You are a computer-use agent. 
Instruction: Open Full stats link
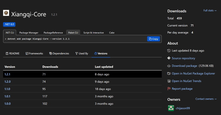(x=210, y=10)
